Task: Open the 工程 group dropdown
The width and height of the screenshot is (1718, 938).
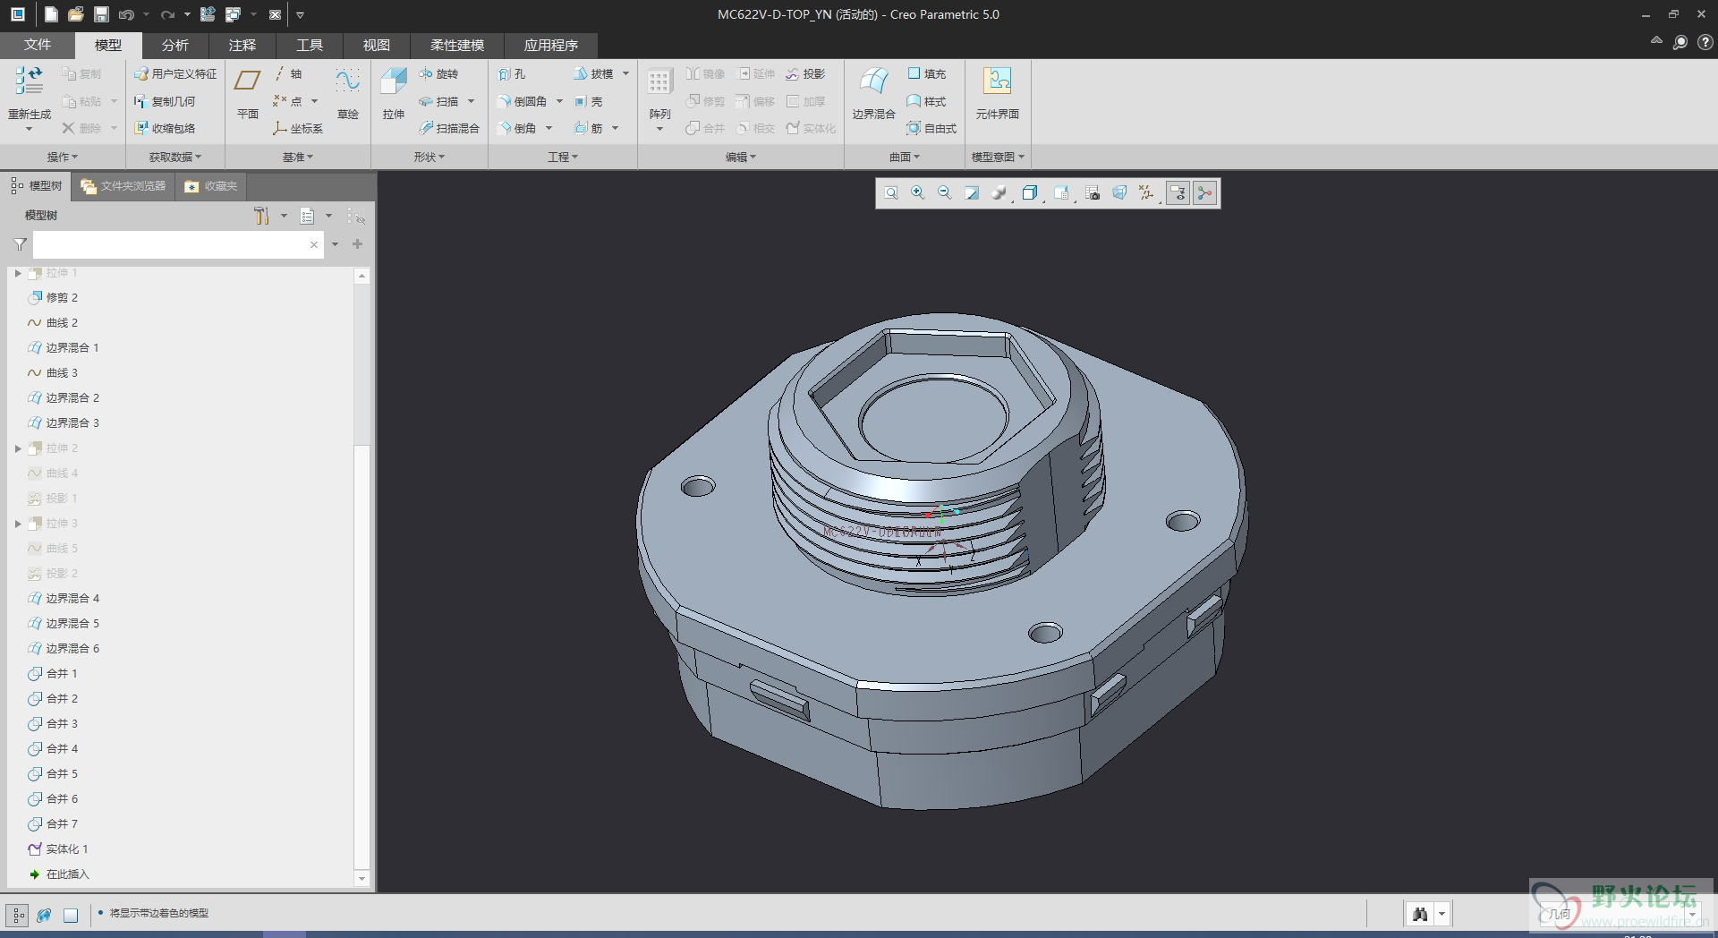Action: click(563, 158)
